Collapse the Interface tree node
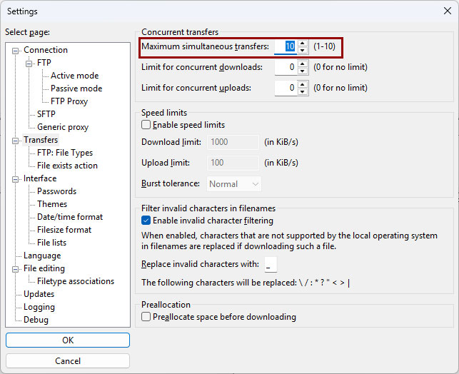This screenshot has width=459, height=374. [15, 179]
